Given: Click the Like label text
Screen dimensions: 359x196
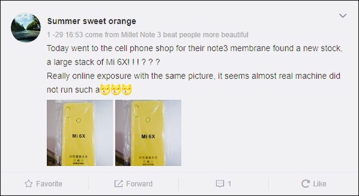Looking at the screenshot, I should pyautogui.click(x=320, y=184).
